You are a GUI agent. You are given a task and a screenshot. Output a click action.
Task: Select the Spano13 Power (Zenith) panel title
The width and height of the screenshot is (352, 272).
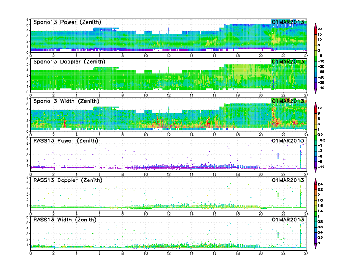(67, 22)
